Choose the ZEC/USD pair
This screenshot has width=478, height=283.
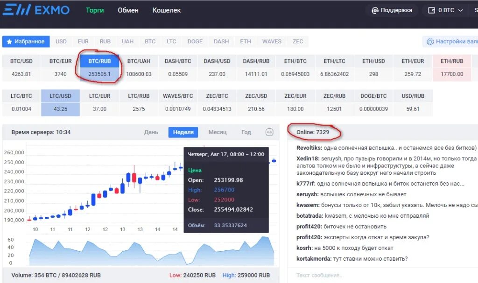(256, 103)
